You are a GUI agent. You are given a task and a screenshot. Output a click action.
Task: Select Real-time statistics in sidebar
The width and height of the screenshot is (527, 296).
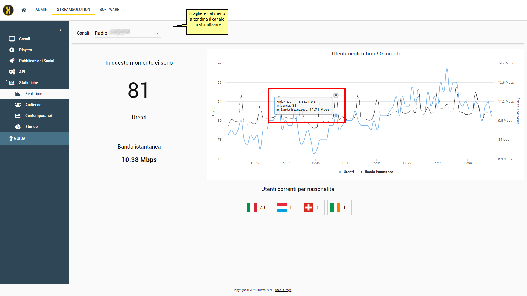click(x=33, y=94)
